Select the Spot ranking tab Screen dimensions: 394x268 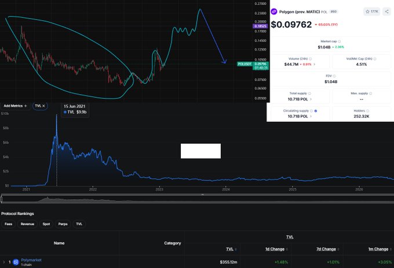(x=46, y=224)
